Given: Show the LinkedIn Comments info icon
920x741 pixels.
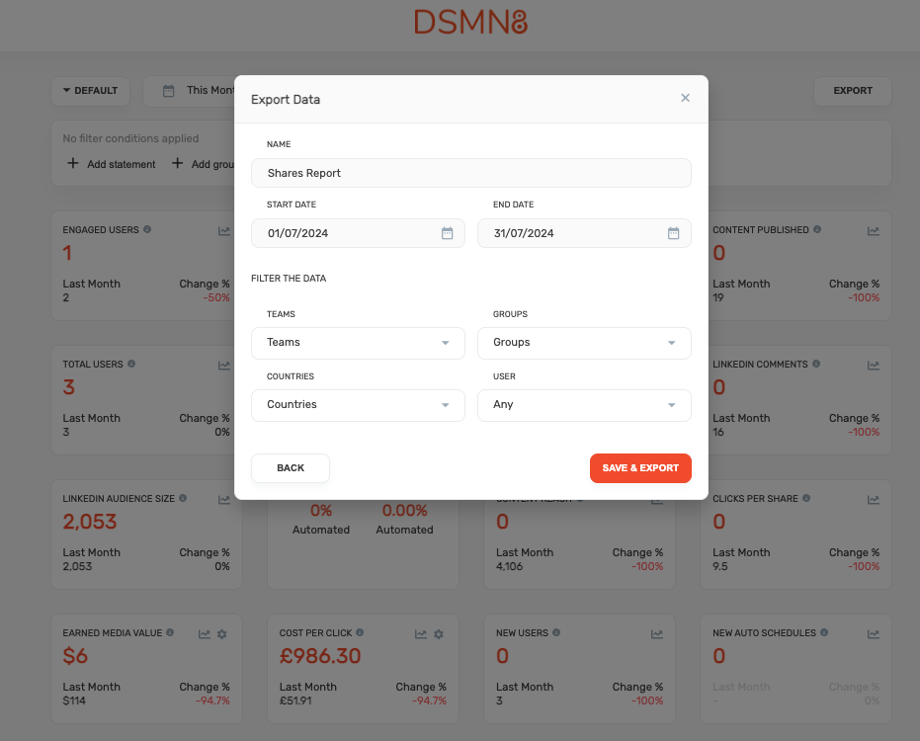Looking at the screenshot, I should click(x=816, y=364).
